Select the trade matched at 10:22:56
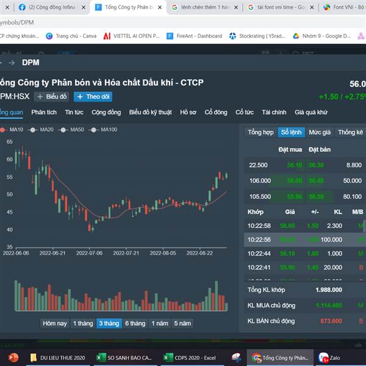 tap(305, 240)
